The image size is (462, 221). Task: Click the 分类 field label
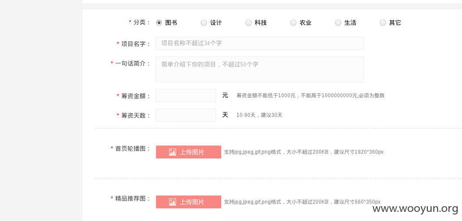pos(142,23)
